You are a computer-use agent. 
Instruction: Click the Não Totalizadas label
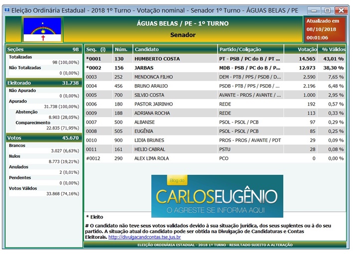(25, 68)
